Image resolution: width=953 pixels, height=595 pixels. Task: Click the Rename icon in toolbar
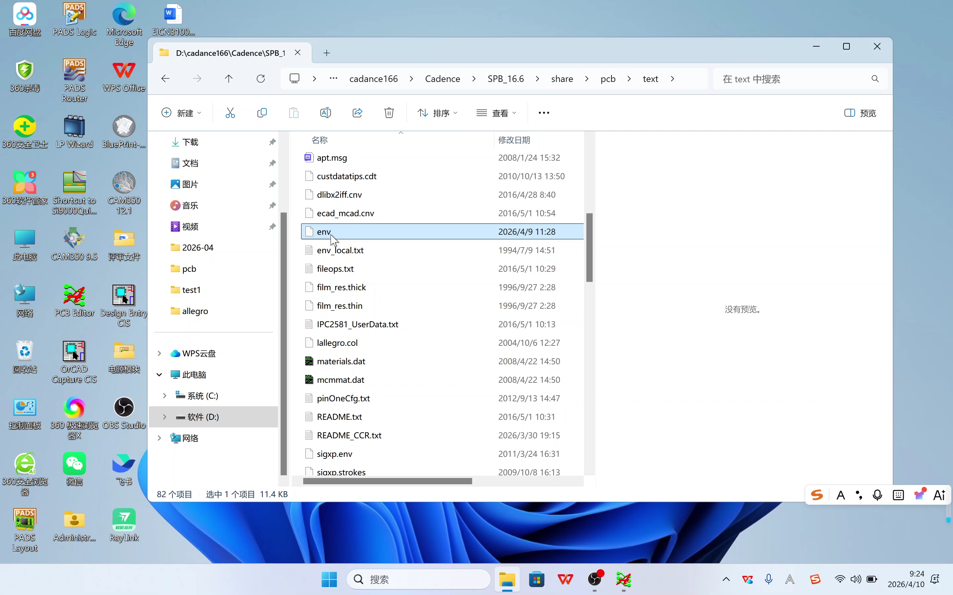[325, 113]
